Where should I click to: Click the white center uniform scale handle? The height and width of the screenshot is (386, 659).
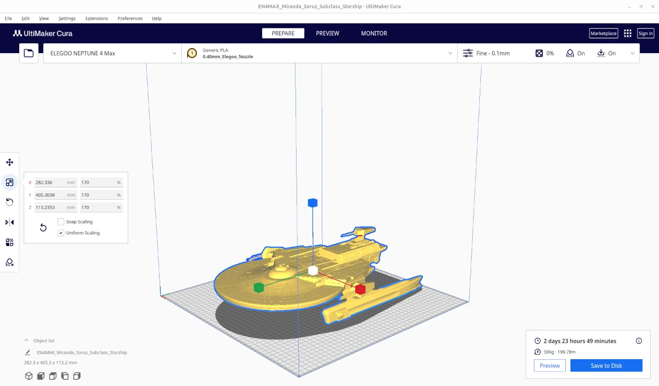(313, 271)
